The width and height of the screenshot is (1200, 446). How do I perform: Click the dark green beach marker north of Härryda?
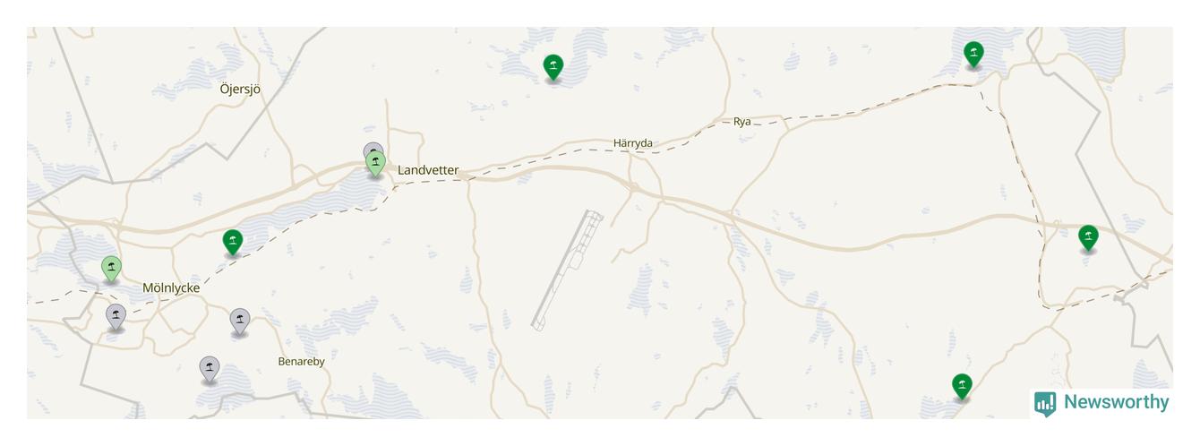[x=553, y=67]
